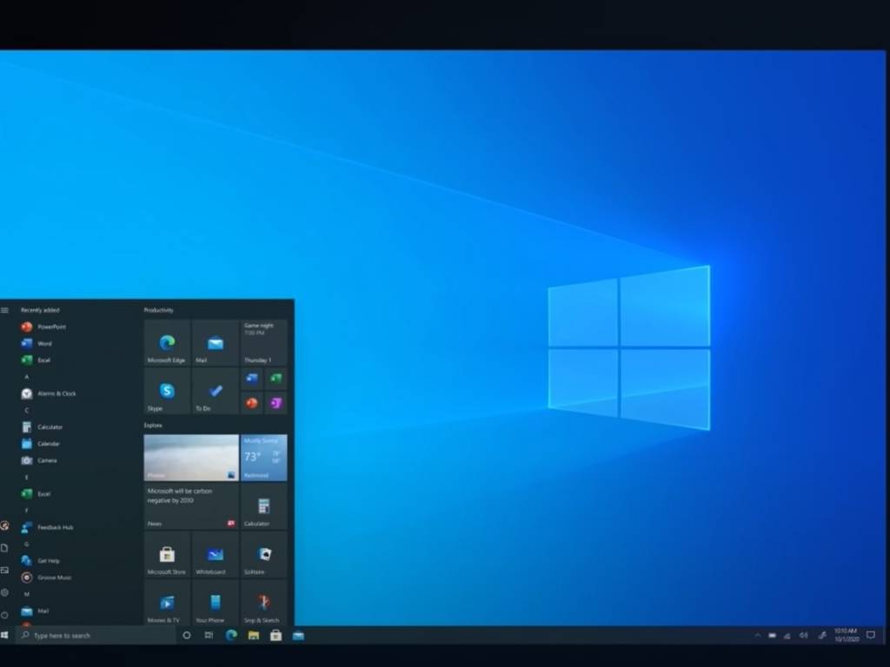Click the letter A header in app list
Image resolution: width=890 pixels, height=667 pixels.
27,377
